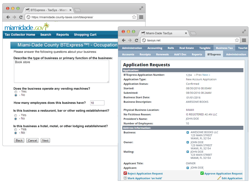
Task: Switch to the Tangible tab
Action: 205,48
